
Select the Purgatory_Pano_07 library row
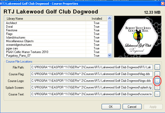(x=56, y=56)
